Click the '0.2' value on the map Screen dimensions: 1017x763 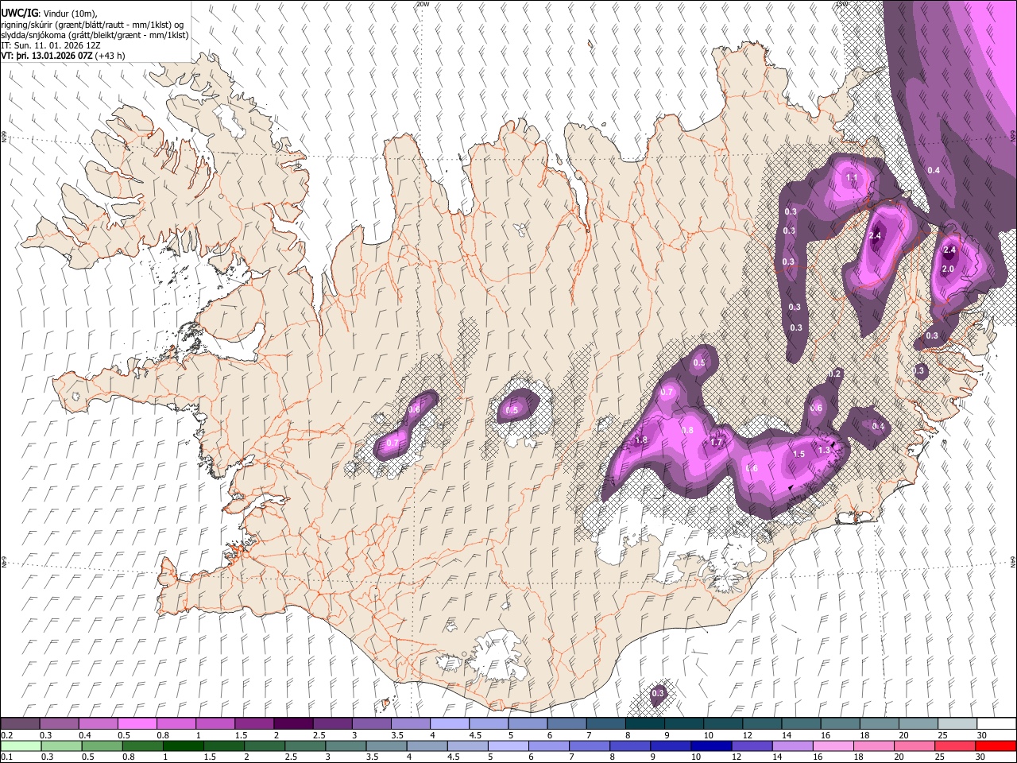[x=834, y=374]
